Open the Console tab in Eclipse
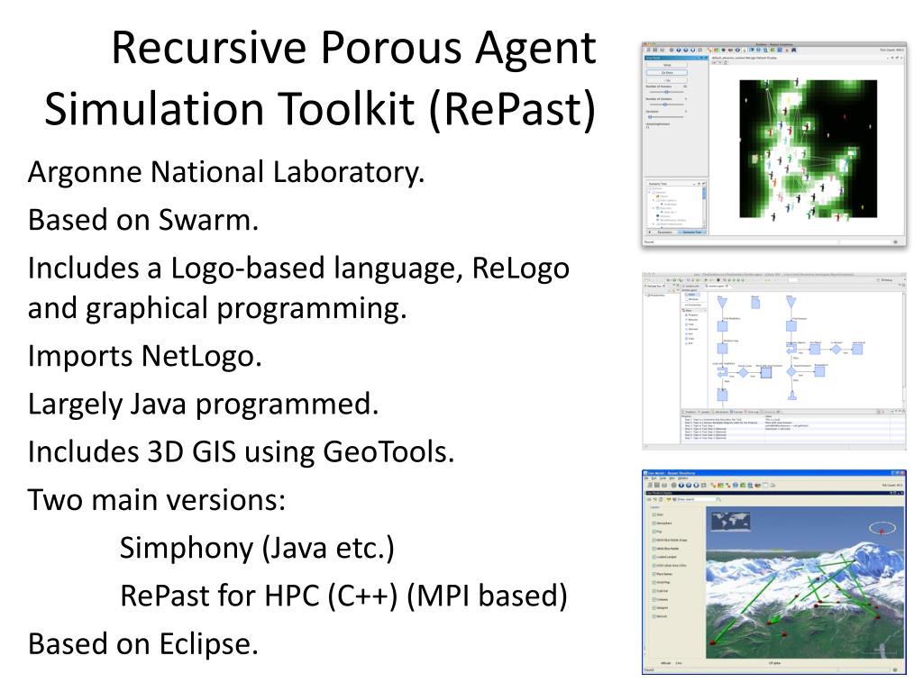 click(x=737, y=412)
